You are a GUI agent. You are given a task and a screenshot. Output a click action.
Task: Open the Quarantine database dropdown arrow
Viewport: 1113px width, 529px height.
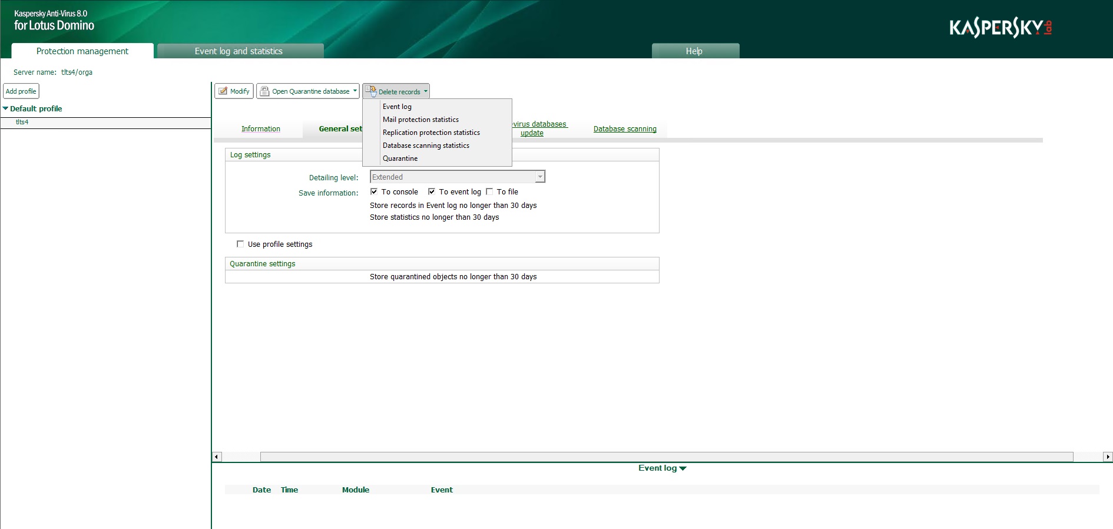point(355,91)
